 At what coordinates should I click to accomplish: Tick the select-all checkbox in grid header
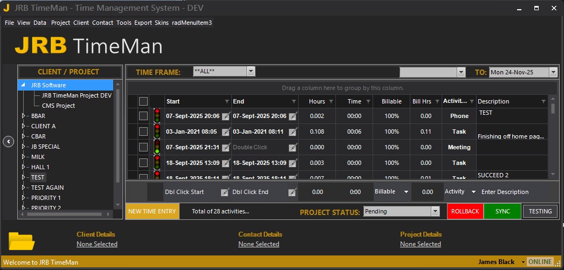(x=143, y=101)
